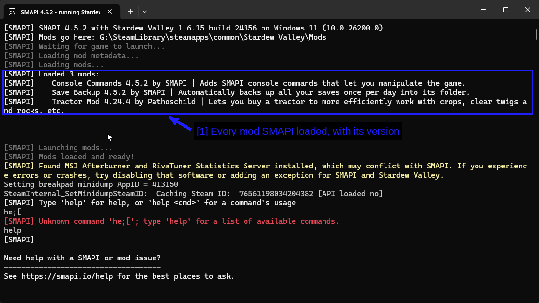Click the Console Commands 4.5.2 mod line
539x303 pixels.
point(235,83)
